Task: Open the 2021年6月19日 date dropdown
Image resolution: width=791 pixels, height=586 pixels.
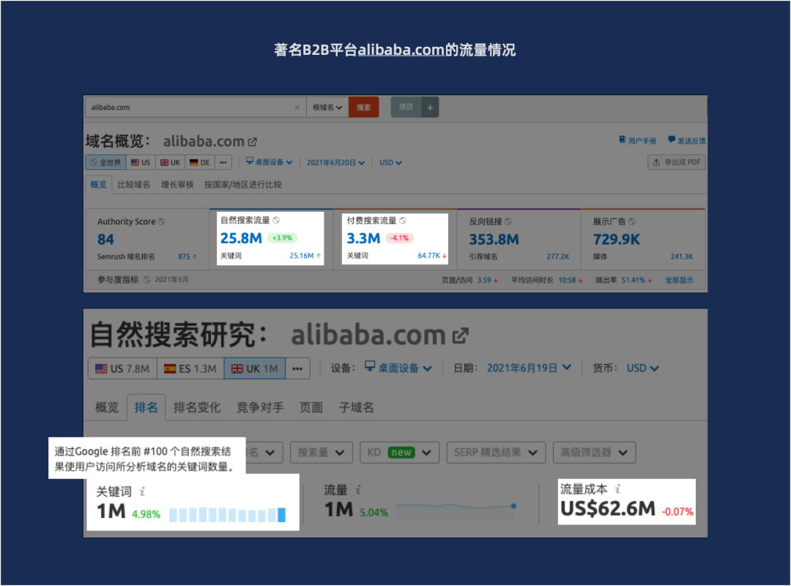Action: click(529, 368)
